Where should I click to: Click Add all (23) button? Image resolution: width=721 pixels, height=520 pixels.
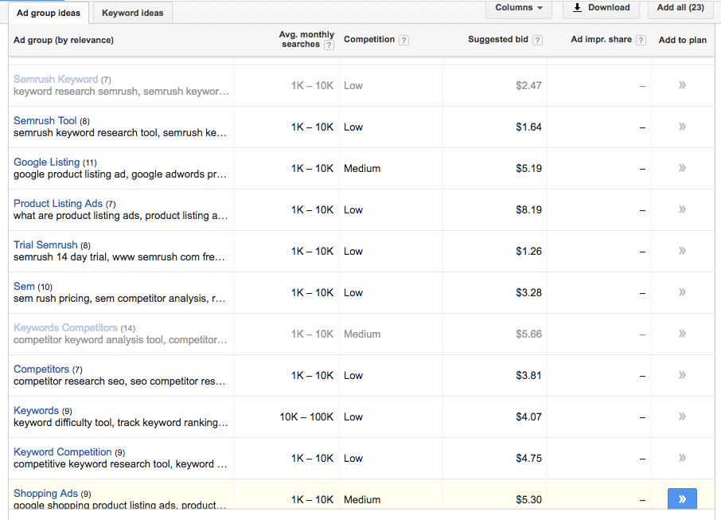[680, 8]
